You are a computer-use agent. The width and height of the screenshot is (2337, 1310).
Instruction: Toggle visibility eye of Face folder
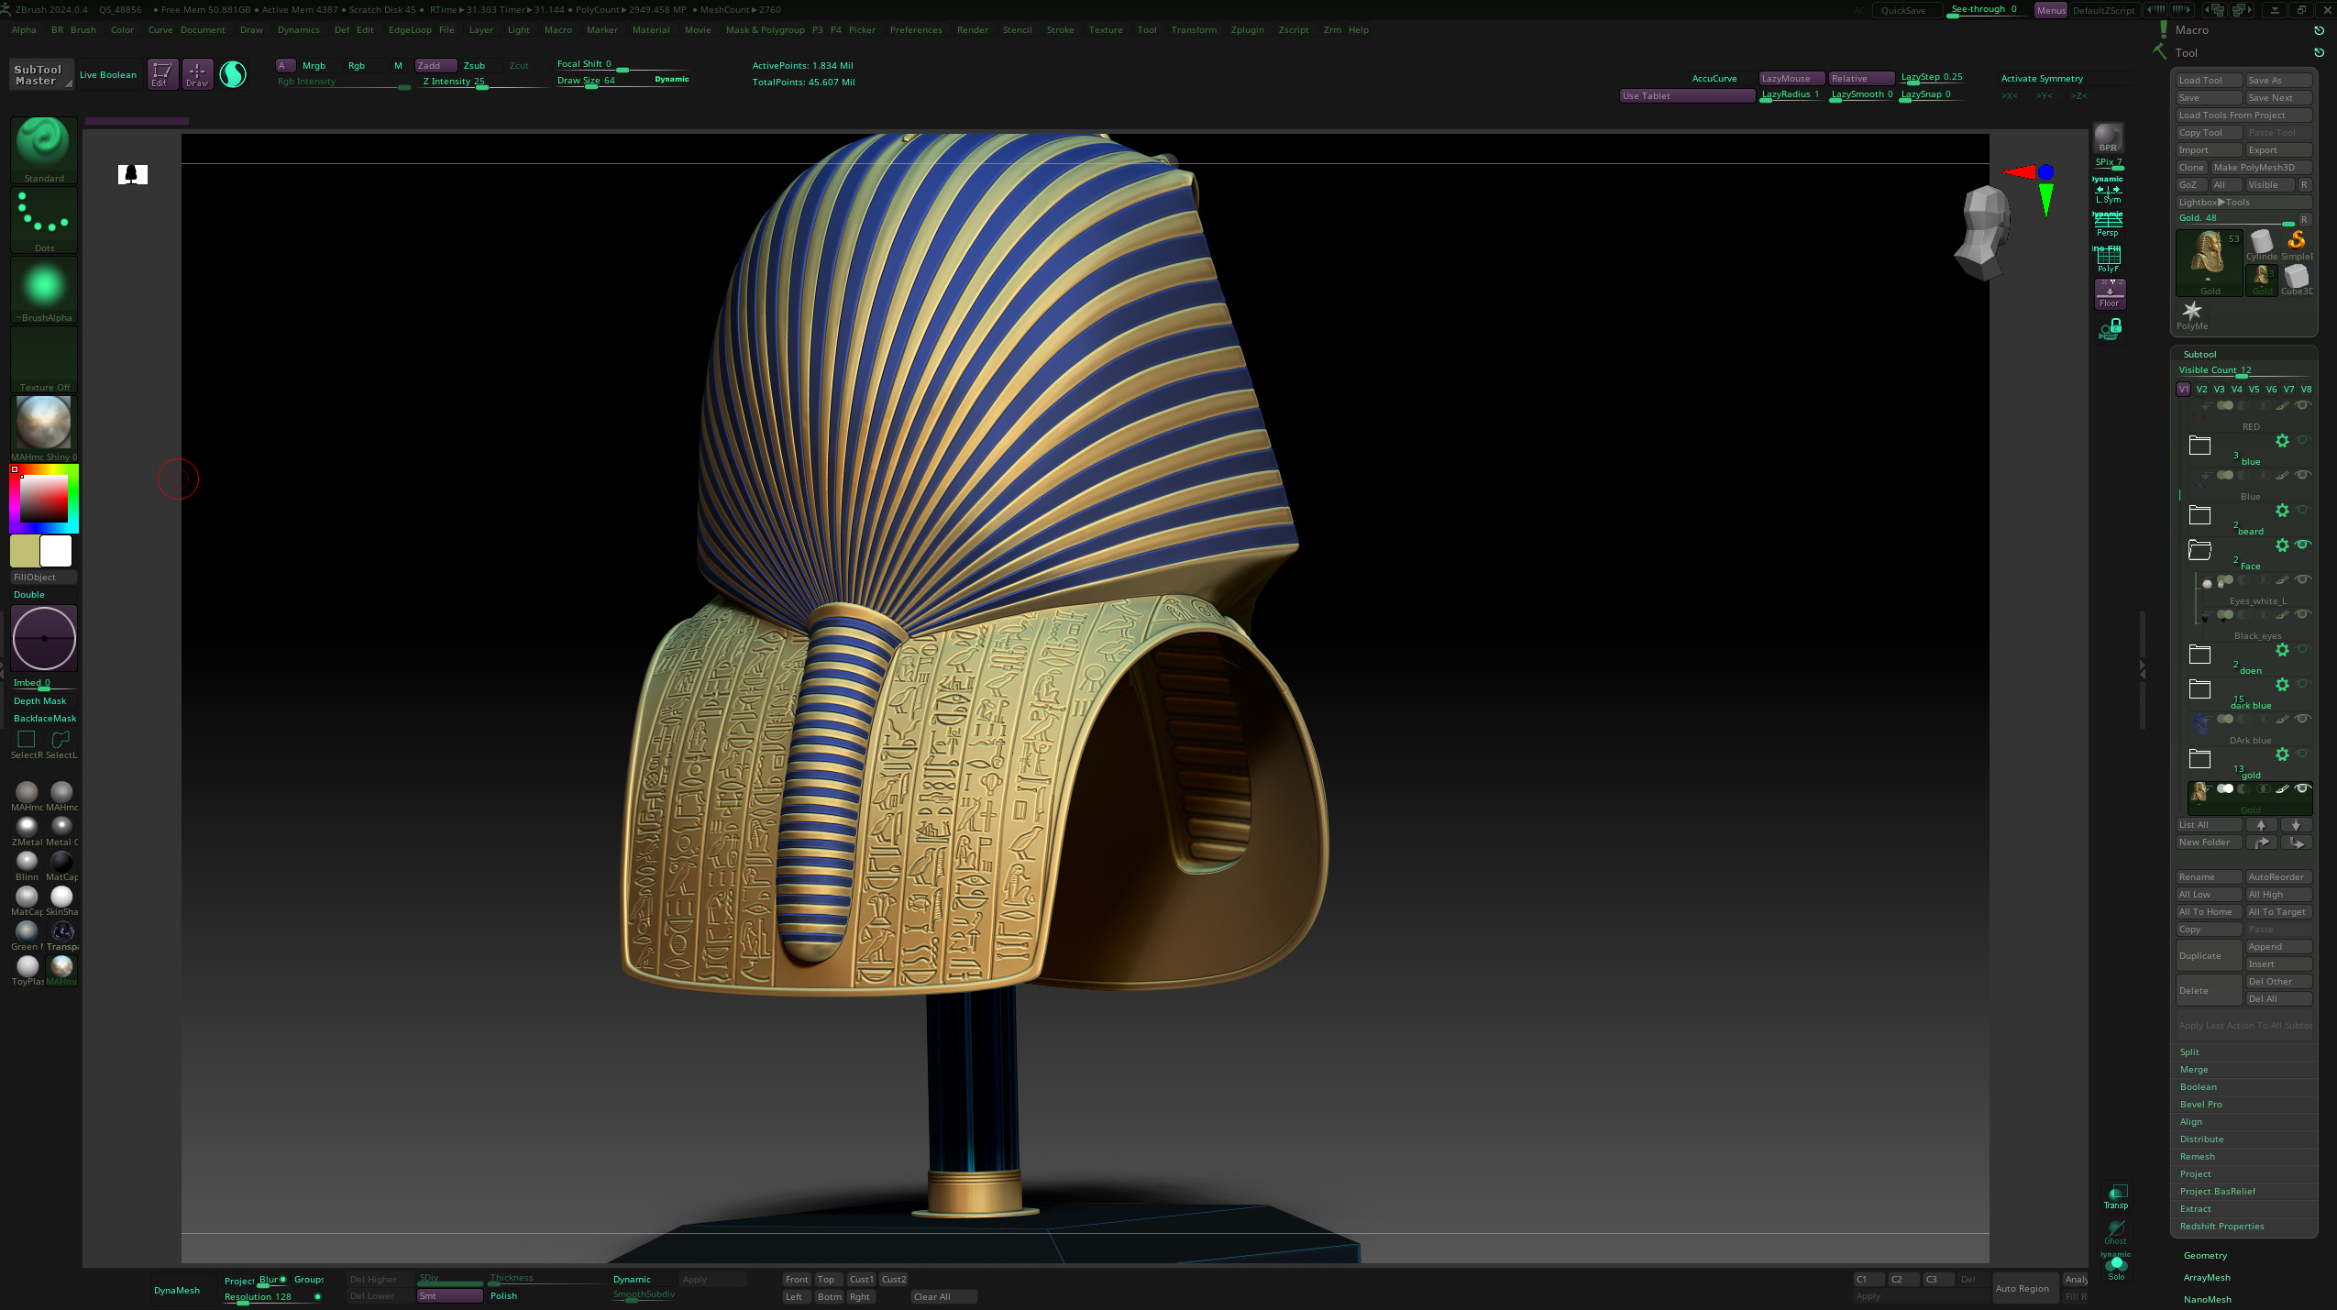pos(2302,545)
